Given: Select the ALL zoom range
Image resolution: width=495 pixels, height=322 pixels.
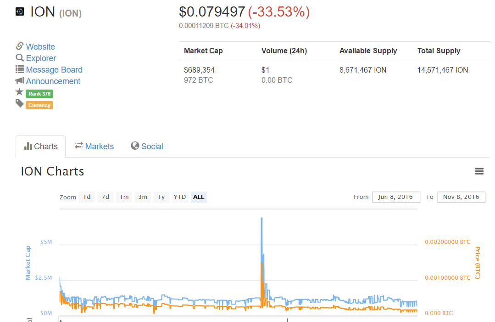Looking at the screenshot, I should pos(199,197).
